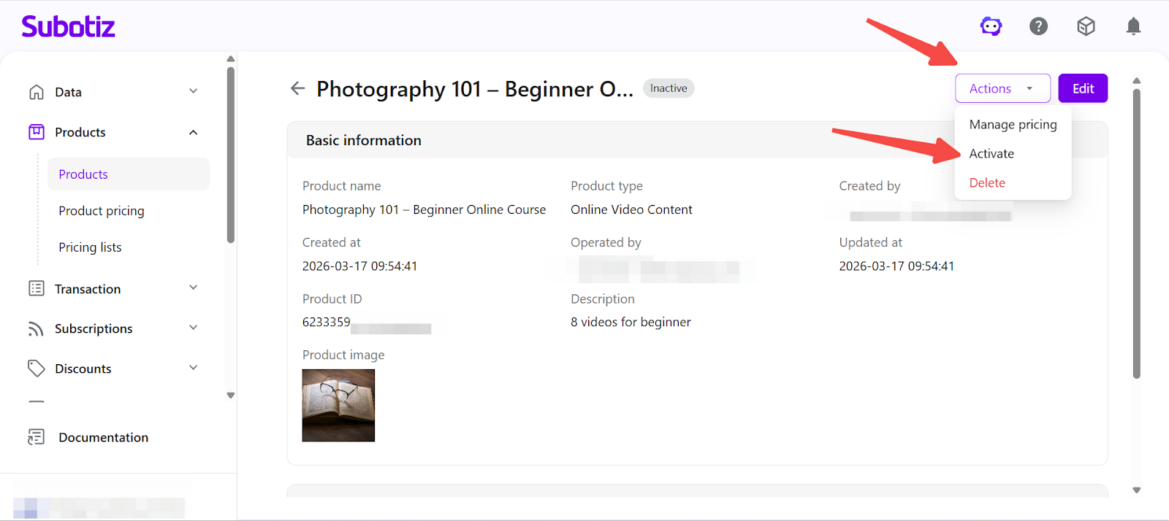Expand the Subscriptions section chevron

194,328
